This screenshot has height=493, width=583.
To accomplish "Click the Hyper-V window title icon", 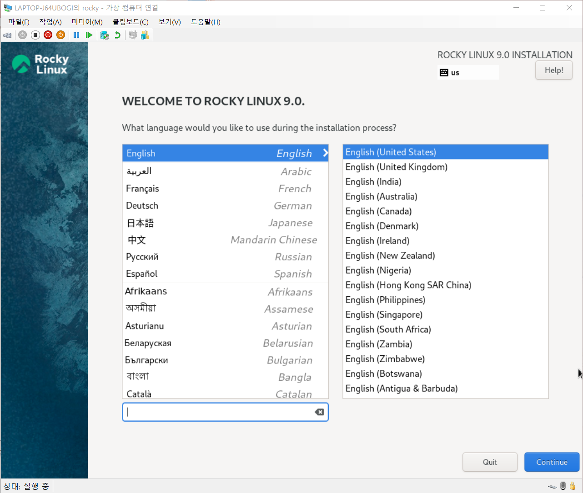I will pyautogui.click(x=8, y=8).
